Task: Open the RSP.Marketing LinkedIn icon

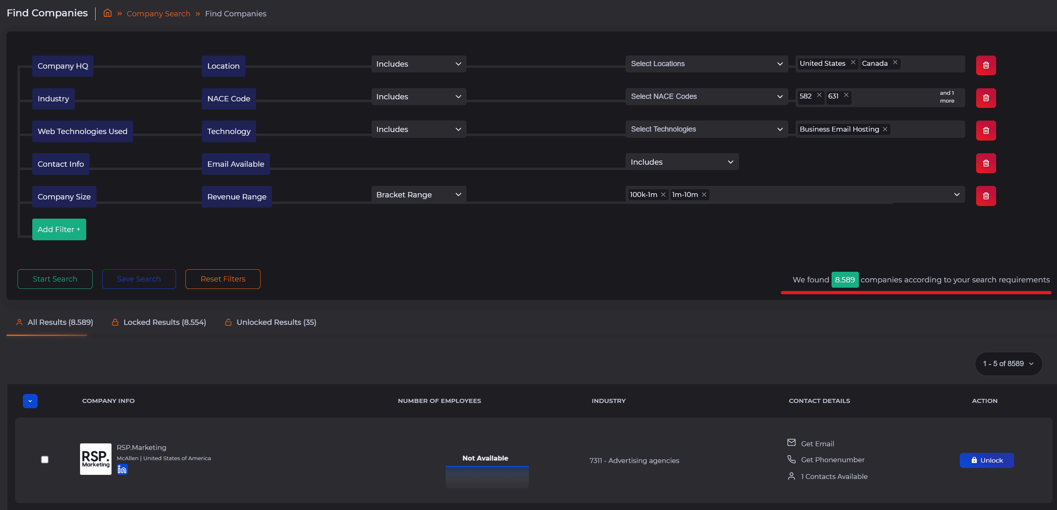Action: pyautogui.click(x=122, y=470)
